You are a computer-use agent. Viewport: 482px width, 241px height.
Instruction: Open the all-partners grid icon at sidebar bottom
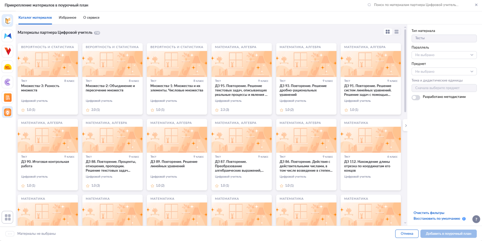point(8,217)
